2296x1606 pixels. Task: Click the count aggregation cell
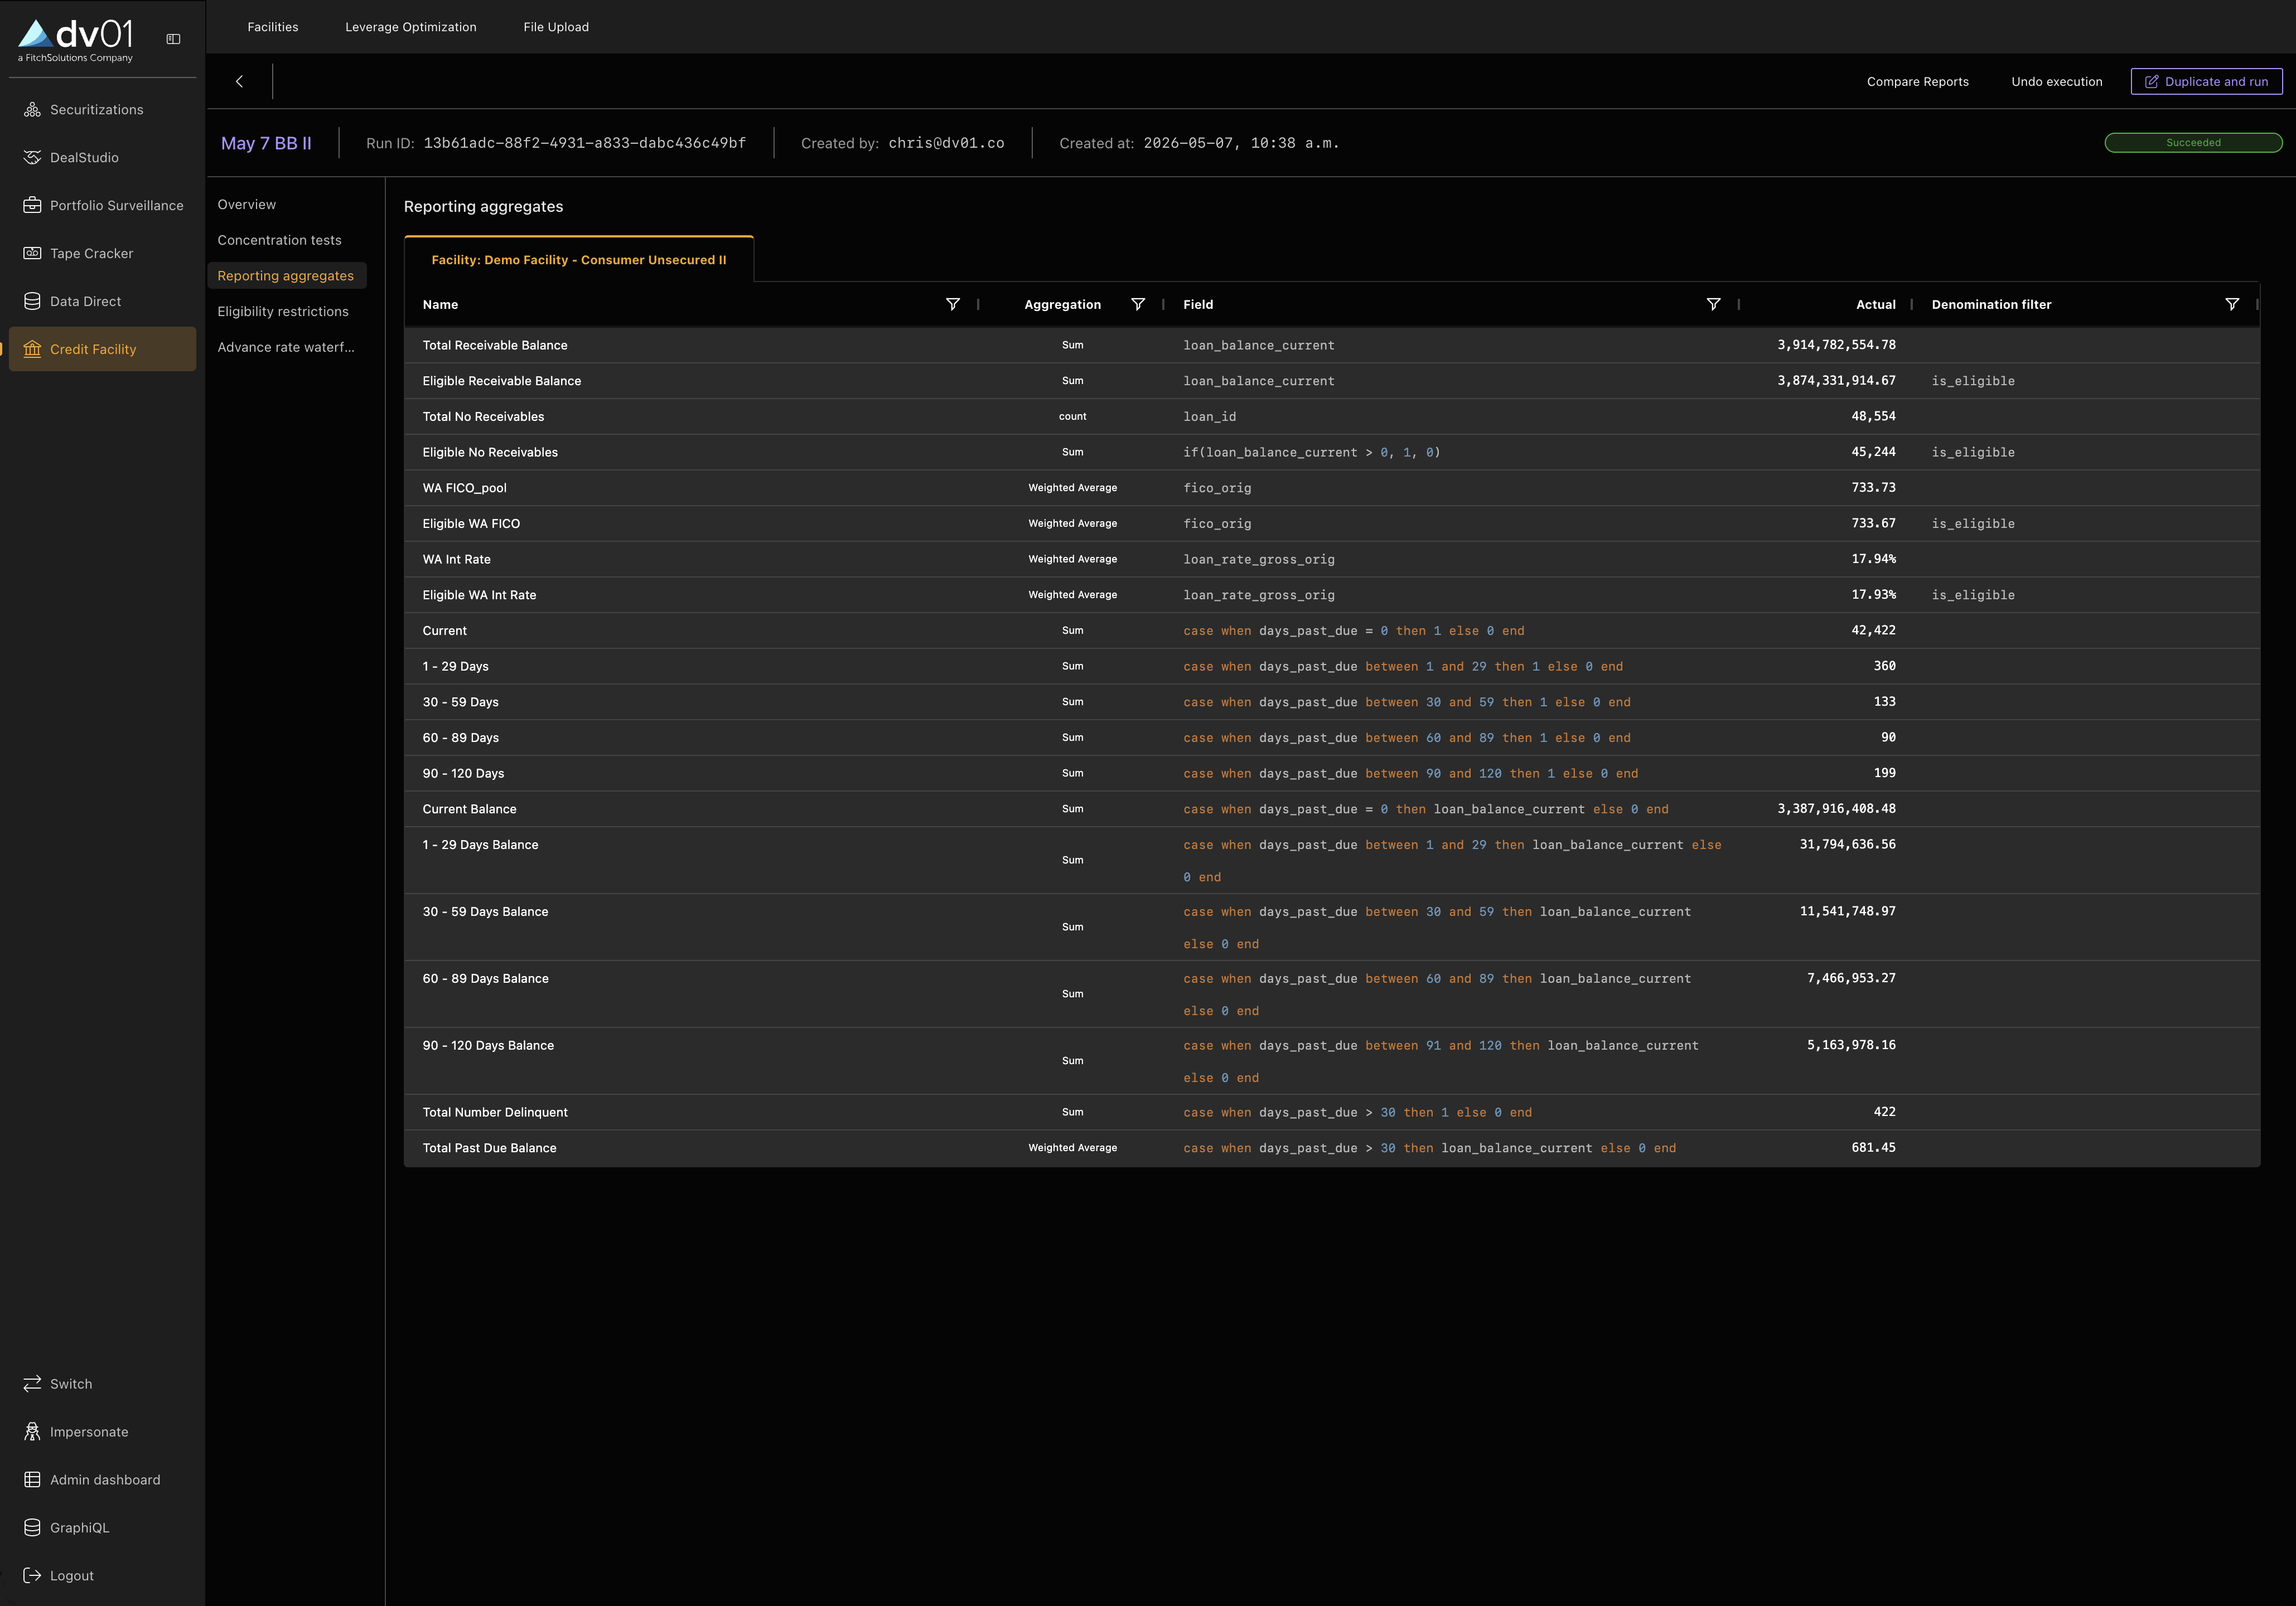click(x=1073, y=417)
